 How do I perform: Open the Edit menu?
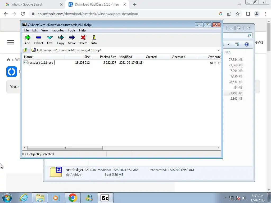[x=35, y=30]
